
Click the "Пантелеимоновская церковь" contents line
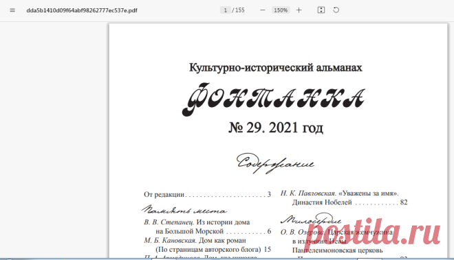(x=337, y=250)
